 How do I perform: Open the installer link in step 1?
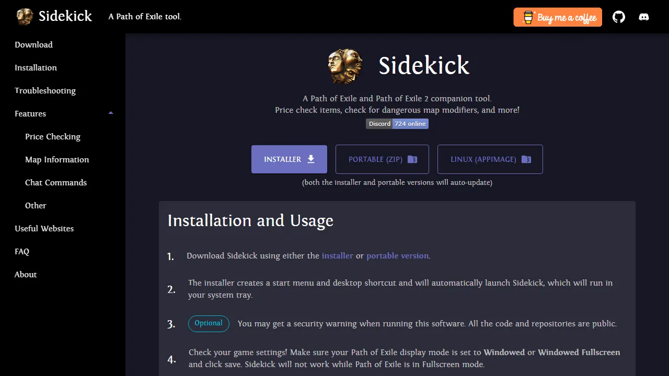pyautogui.click(x=337, y=255)
